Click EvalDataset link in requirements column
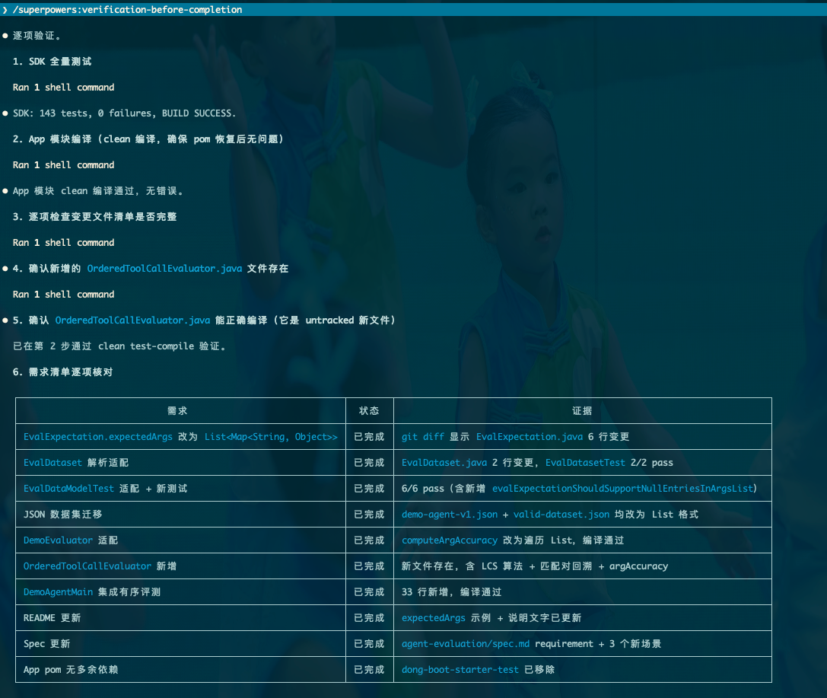This screenshot has width=827, height=698. pos(52,463)
